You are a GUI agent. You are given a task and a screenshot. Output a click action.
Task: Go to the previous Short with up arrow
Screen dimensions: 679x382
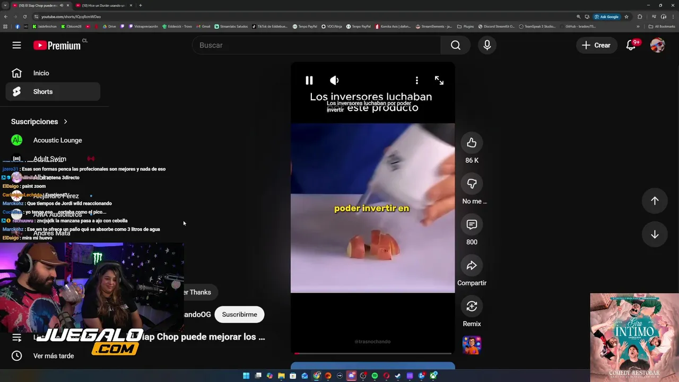pyautogui.click(x=655, y=201)
